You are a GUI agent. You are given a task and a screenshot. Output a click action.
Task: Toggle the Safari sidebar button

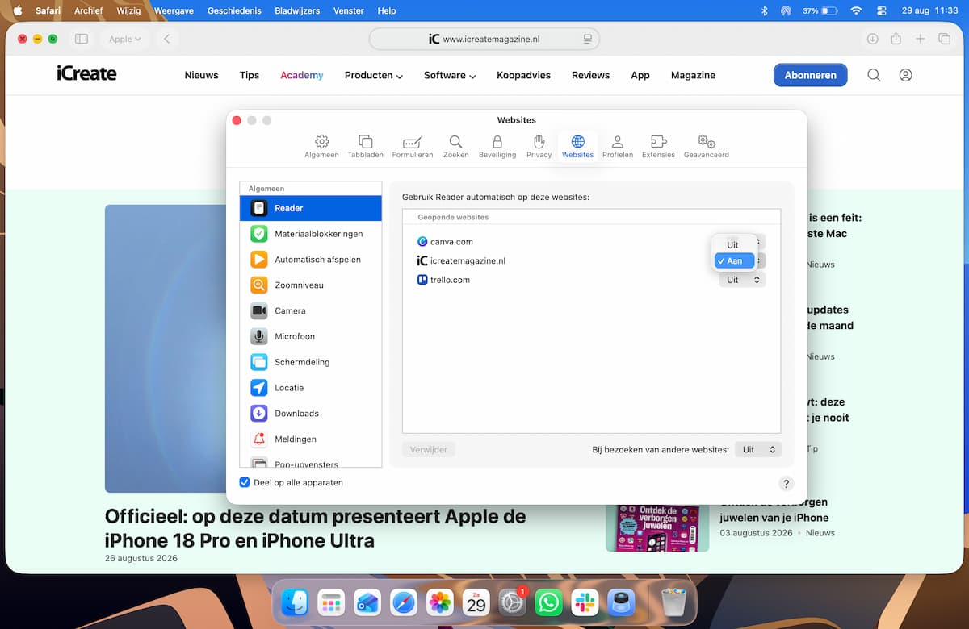point(82,39)
